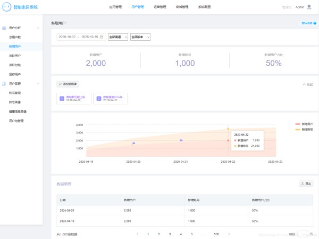Open the calendar icon in date range field

102,37
